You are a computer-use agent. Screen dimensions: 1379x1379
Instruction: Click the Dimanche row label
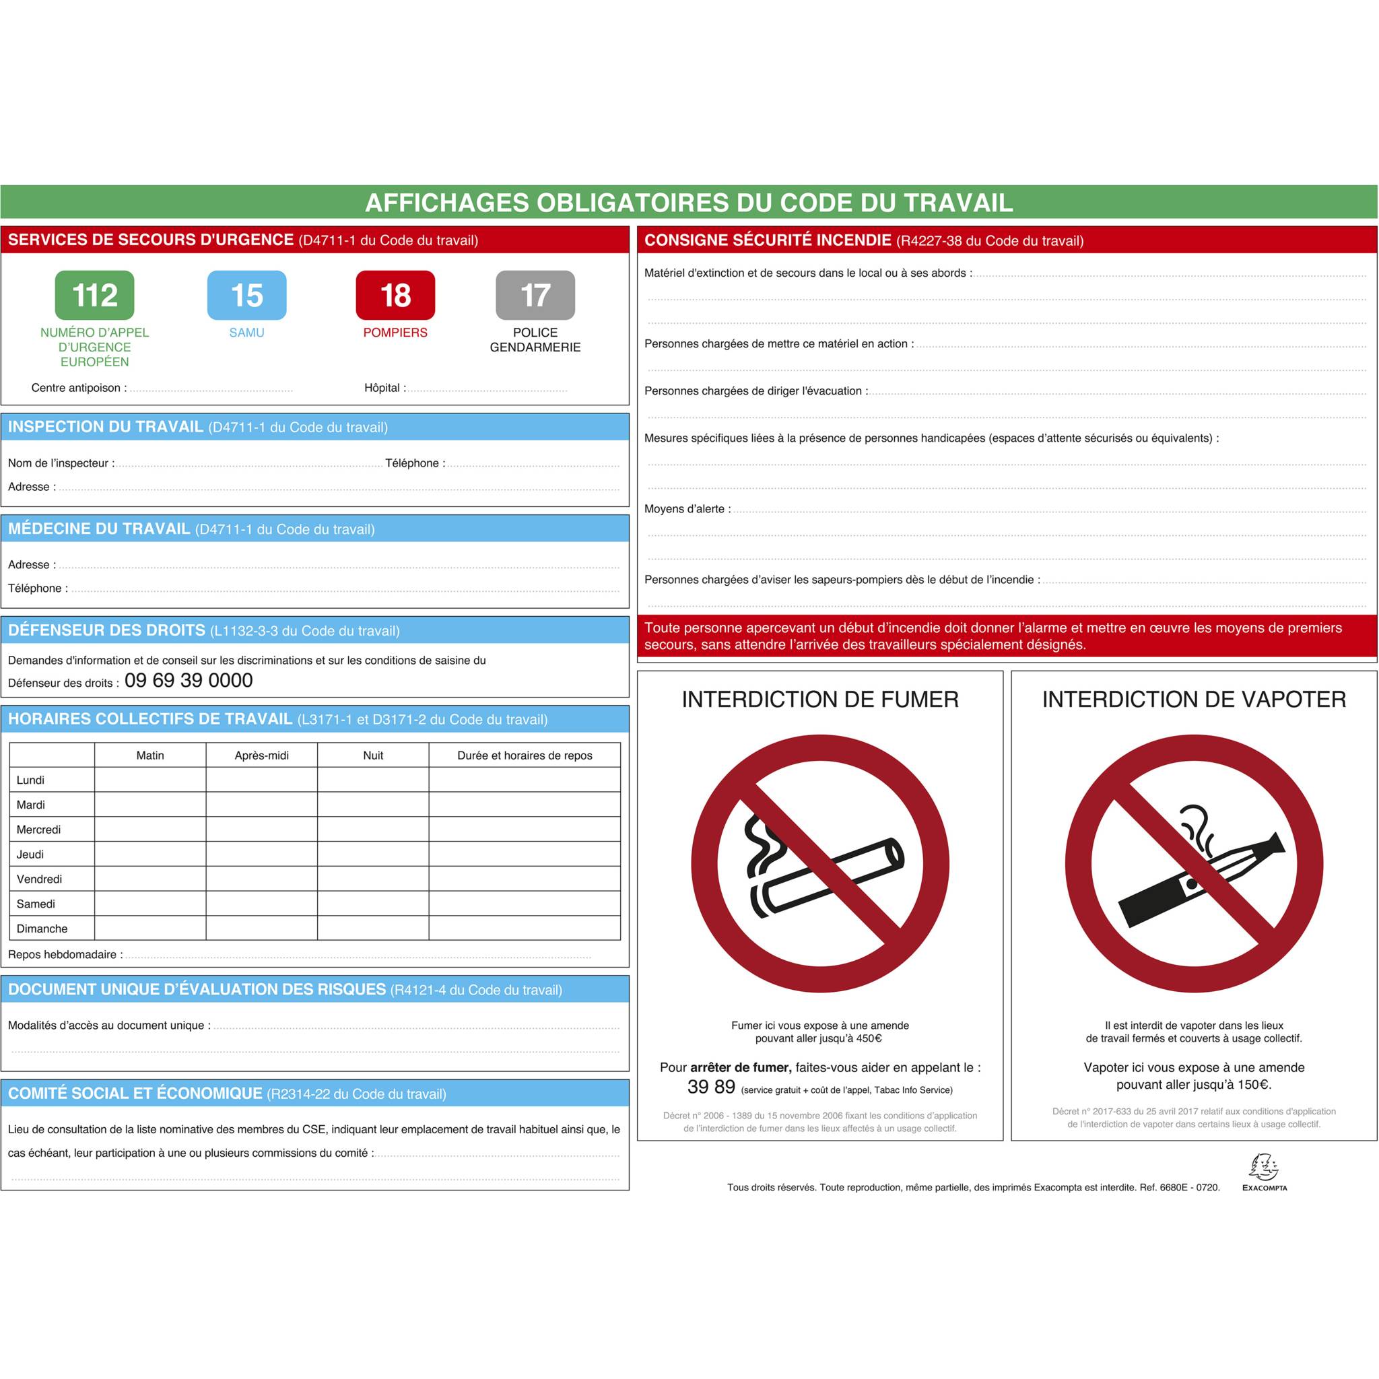coord(43,929)
